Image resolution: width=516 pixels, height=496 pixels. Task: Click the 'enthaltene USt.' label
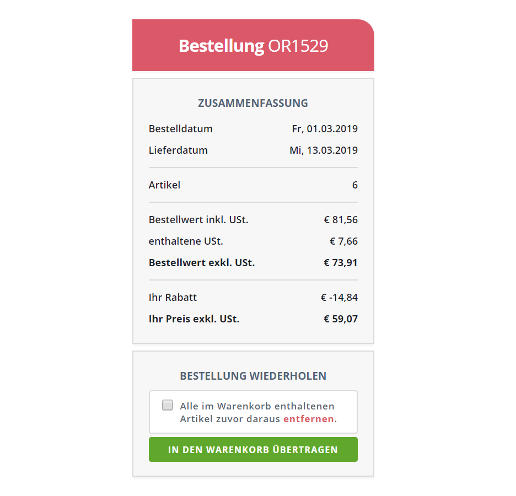click(x=186, y=241)
